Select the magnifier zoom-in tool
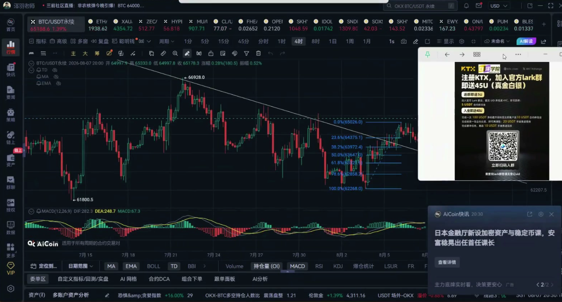Image resolution: width=562 pixels, height=302 pixels. pos(175,53)
